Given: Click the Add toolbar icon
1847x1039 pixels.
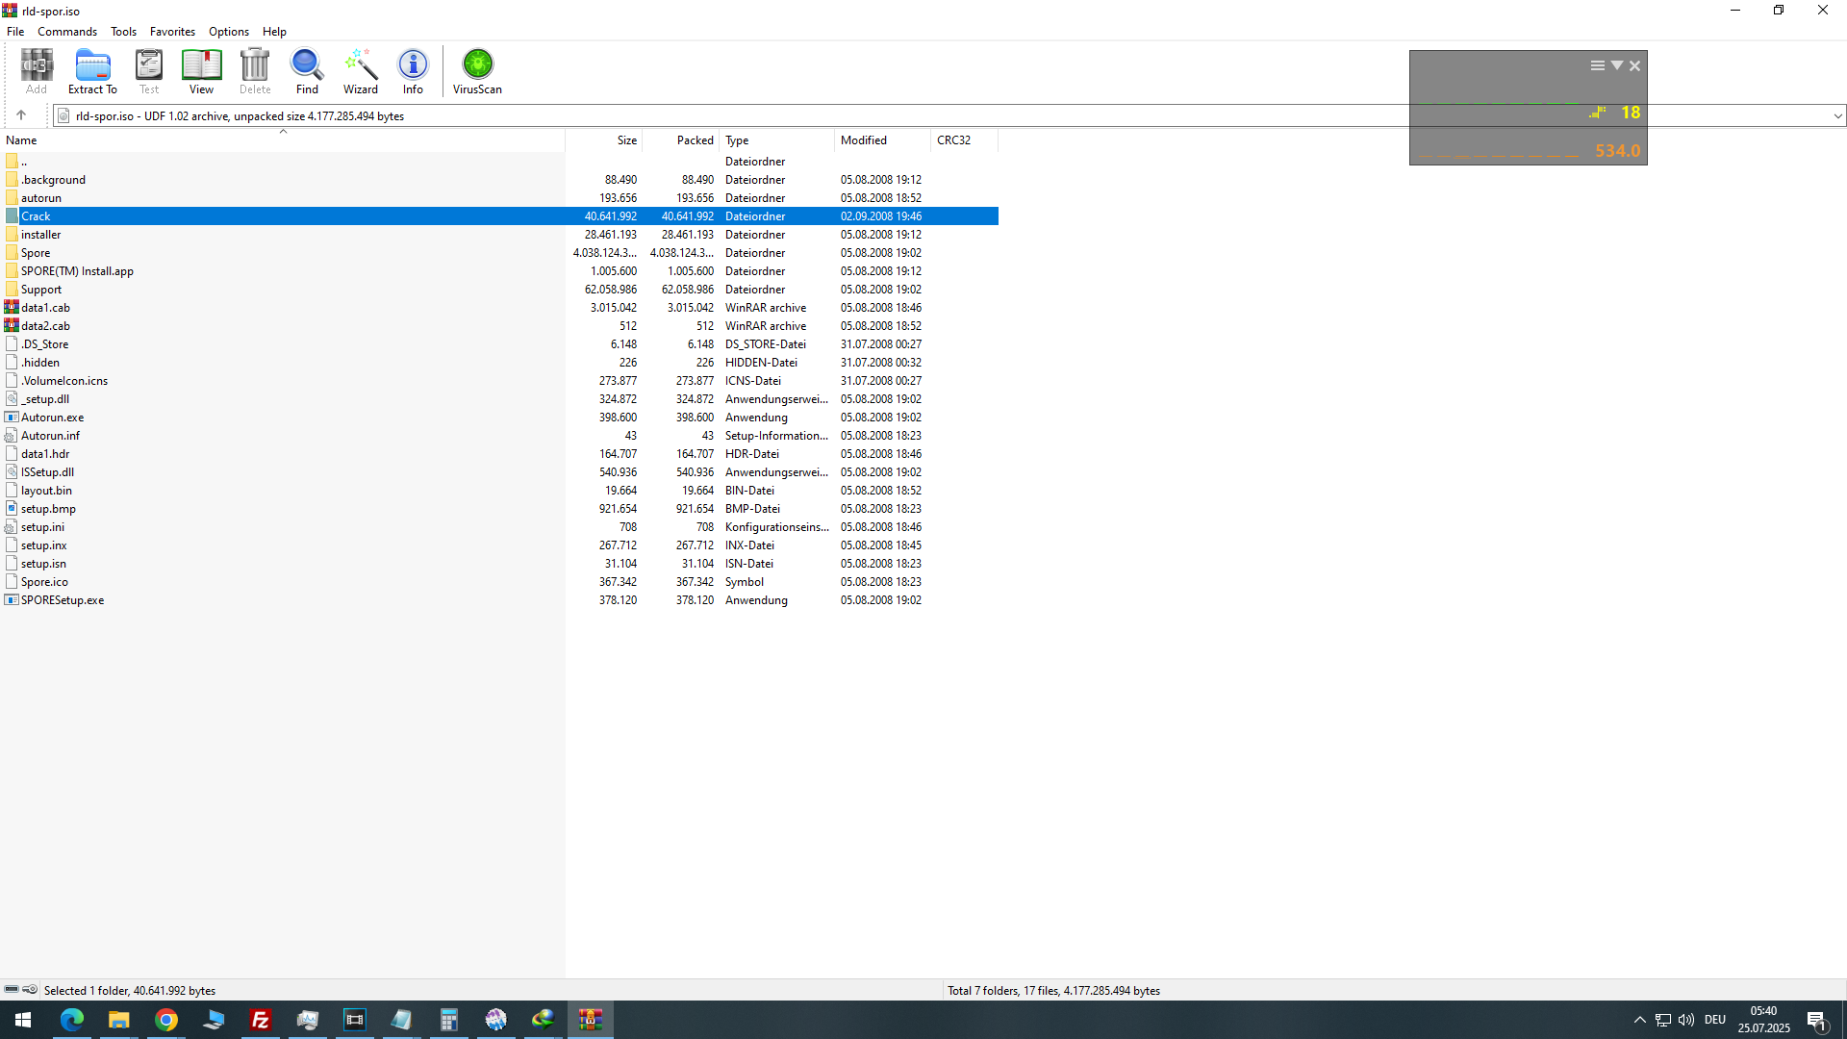Looking at the screenshot, I should (37, 71).
